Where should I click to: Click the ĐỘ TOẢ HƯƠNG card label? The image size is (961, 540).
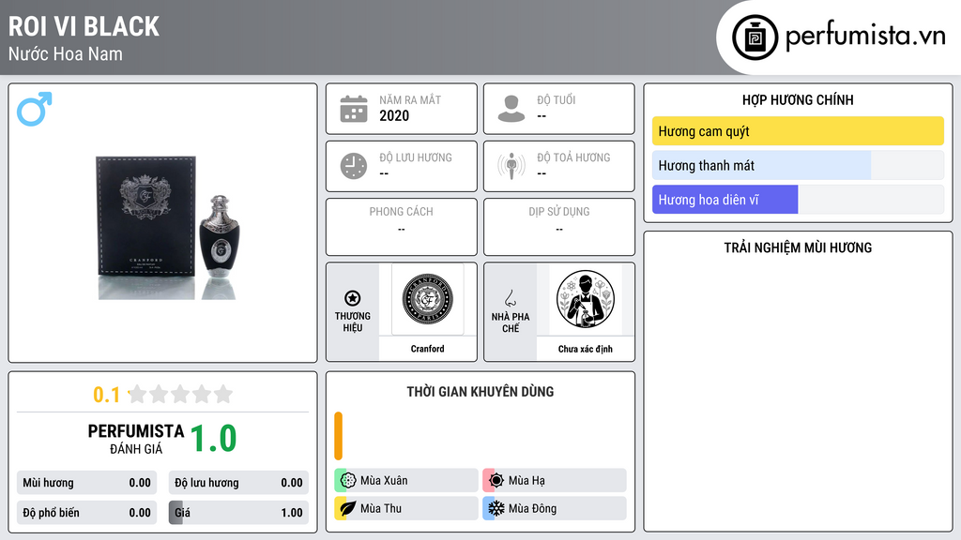tap(573, 157)
